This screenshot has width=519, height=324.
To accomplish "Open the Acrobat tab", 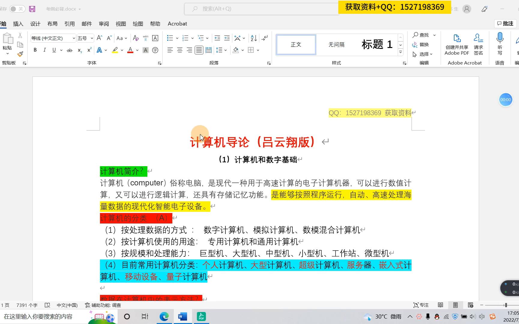I will (177, 24).
